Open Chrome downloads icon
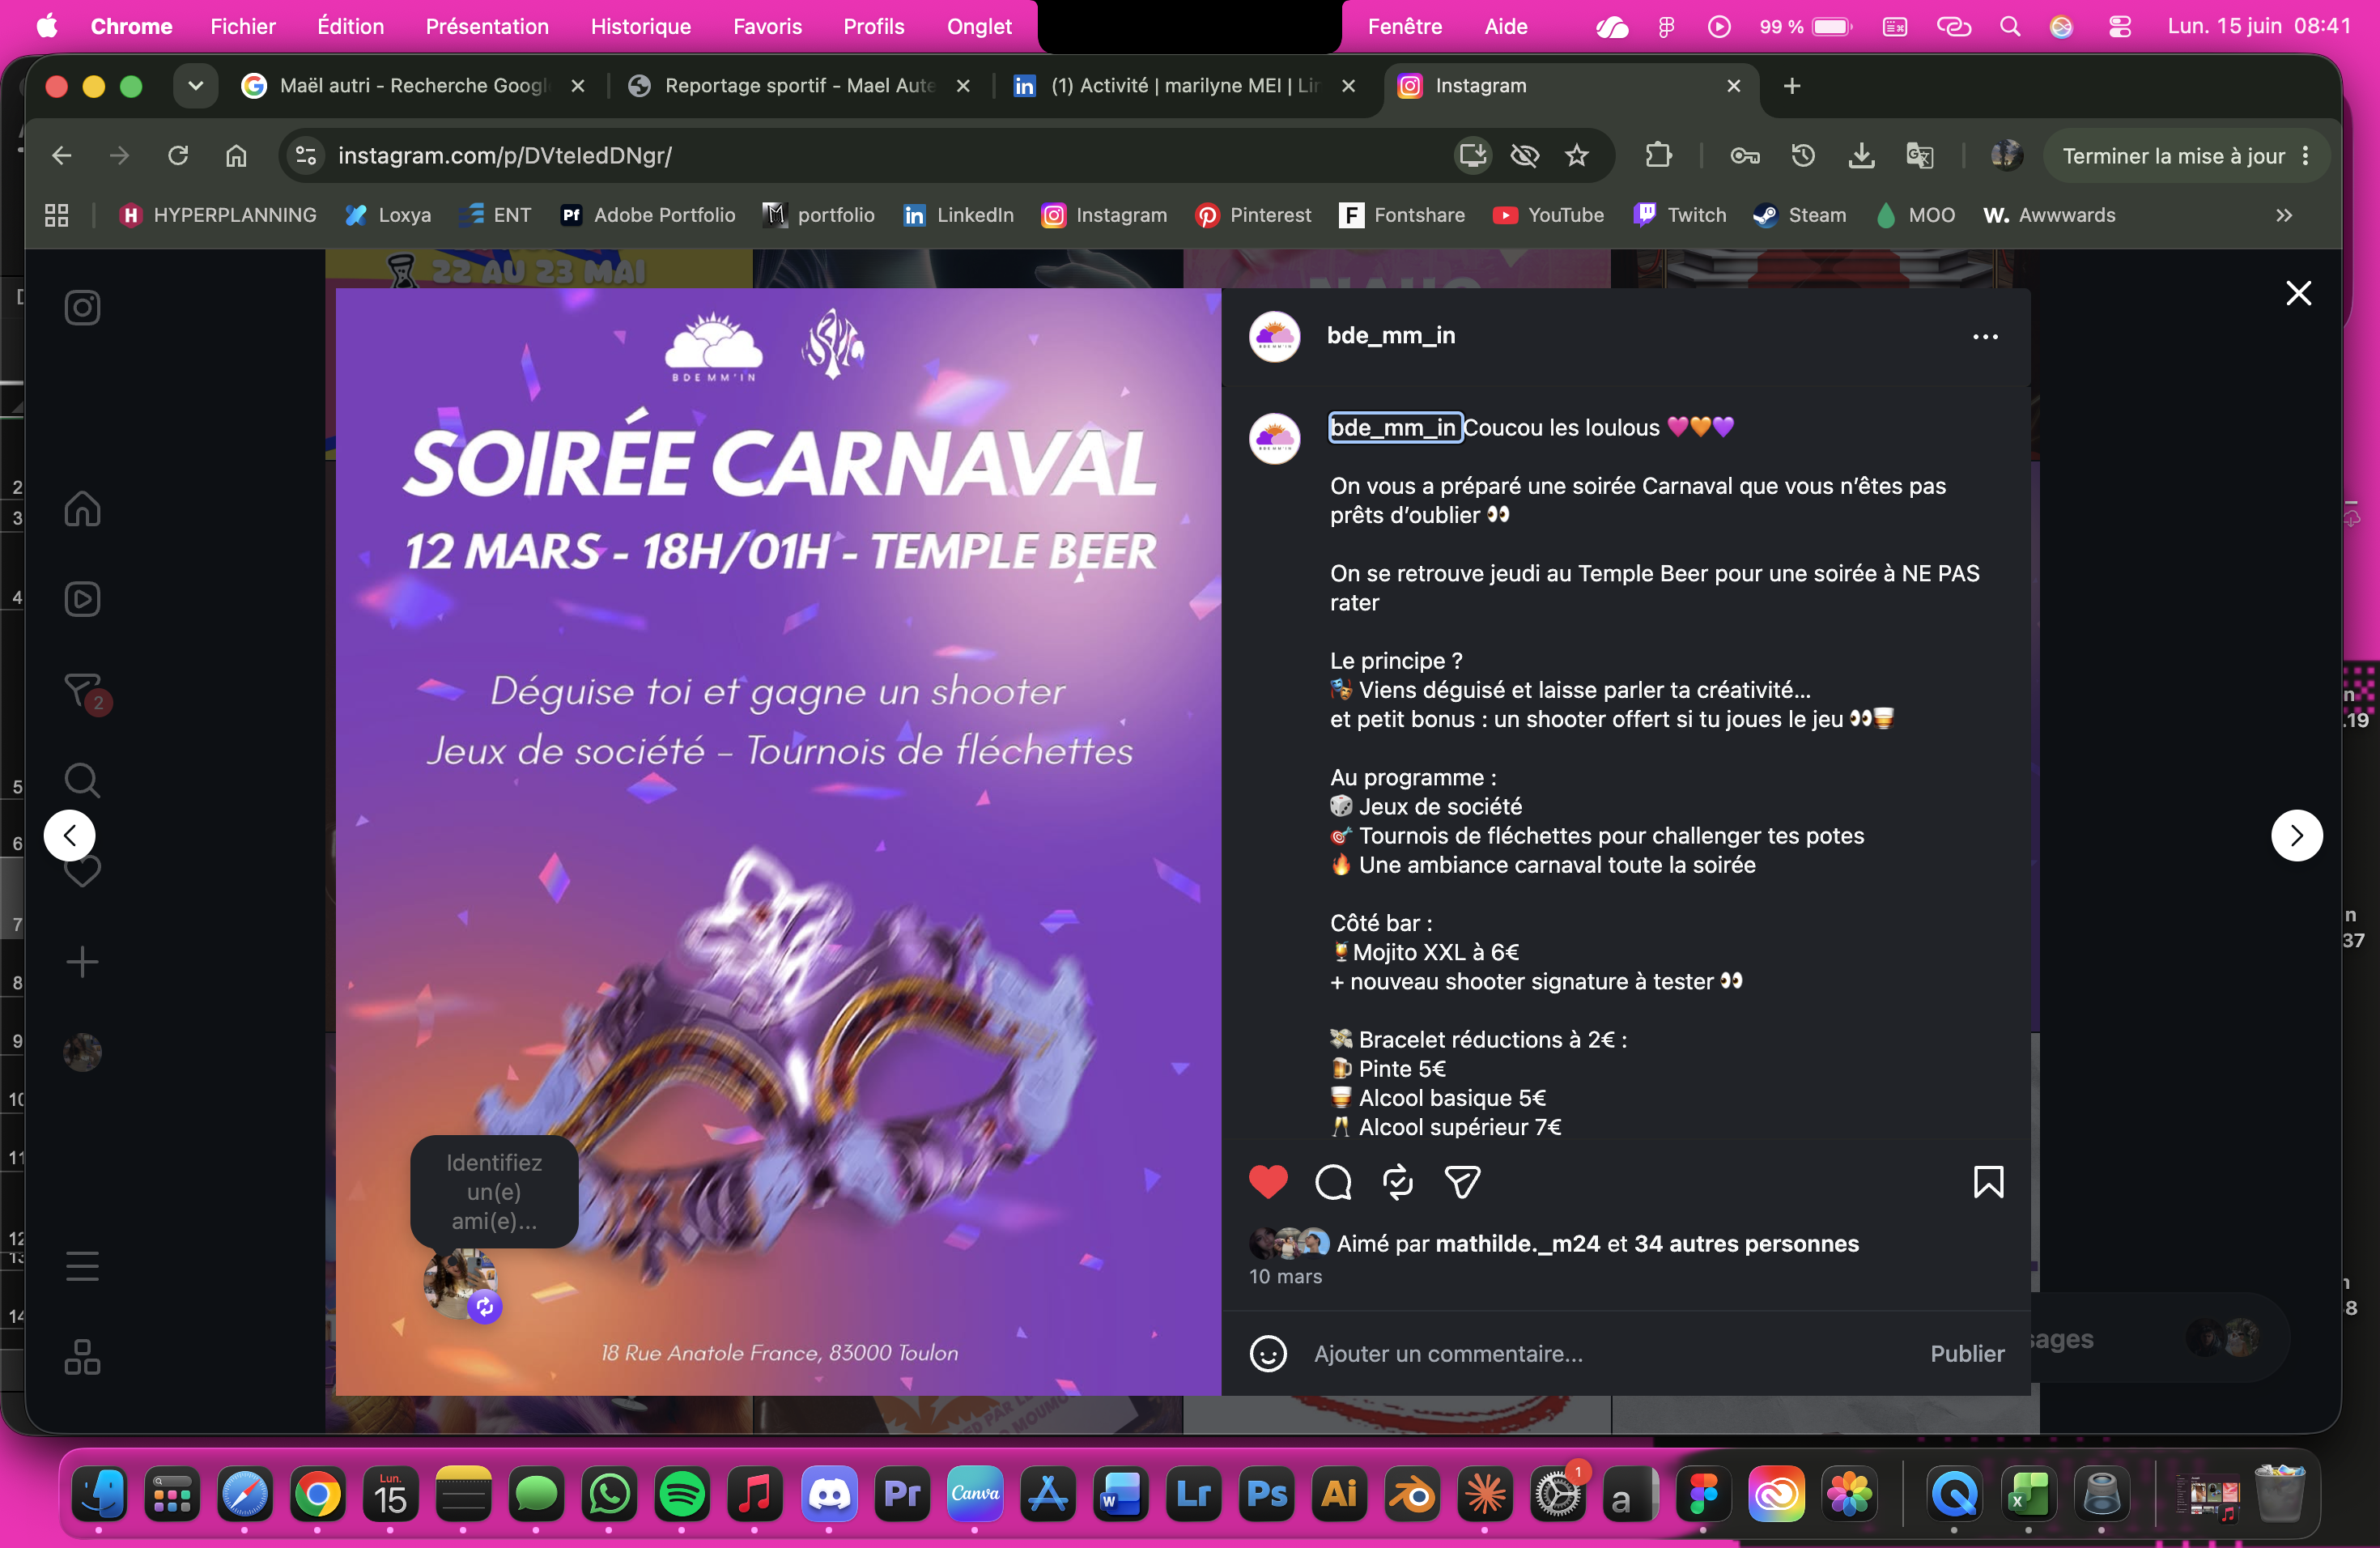 pyautogui.click(x=1861, y=155)
